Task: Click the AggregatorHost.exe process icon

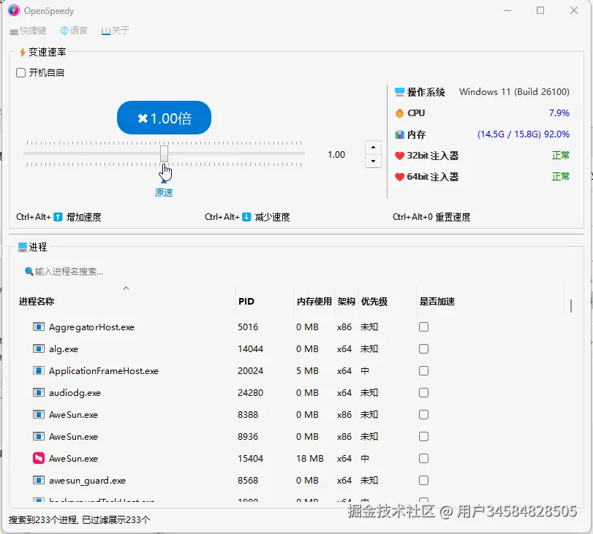Action: (x=39, y=327)
